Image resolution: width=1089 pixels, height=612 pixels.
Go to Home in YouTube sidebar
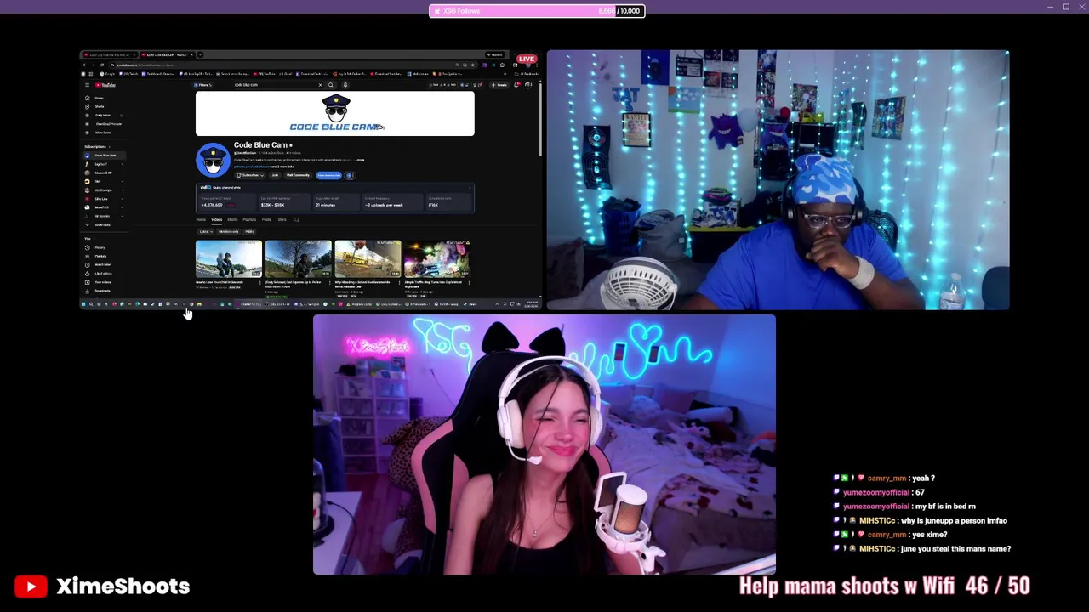tap(99, 98)
